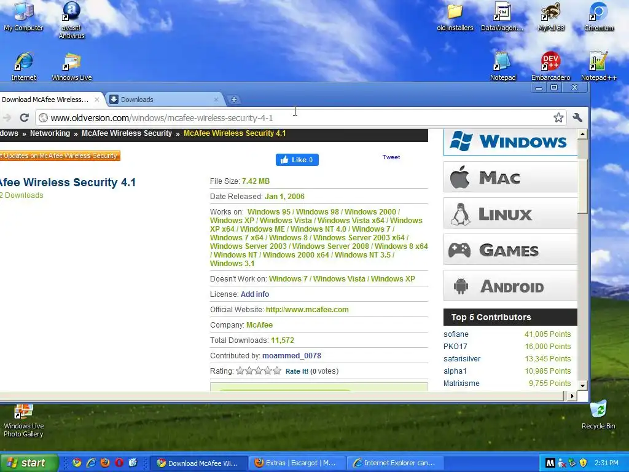629x472 pixels.
Task: Open sofiane contributor profile
Action: coord(456,334)
